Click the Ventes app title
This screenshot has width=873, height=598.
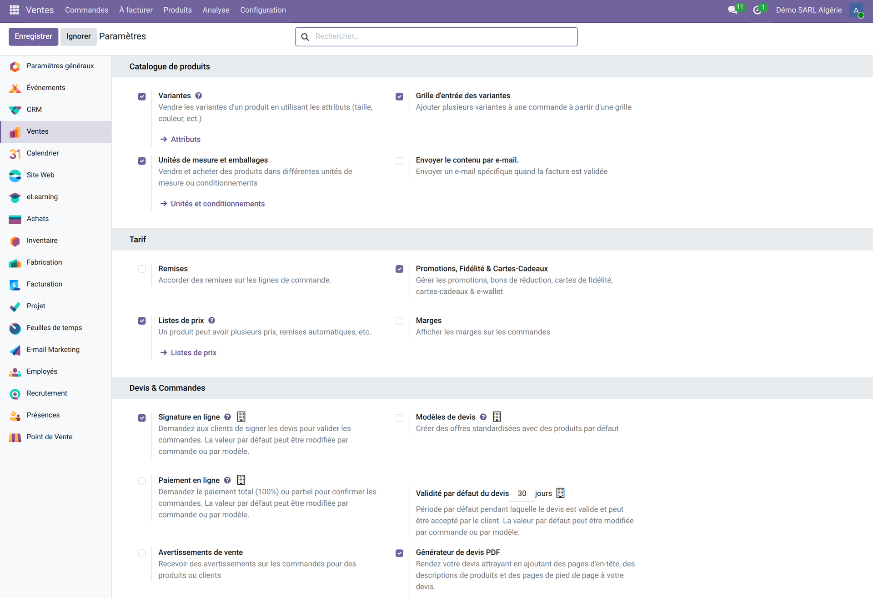(x=40, y=10)
